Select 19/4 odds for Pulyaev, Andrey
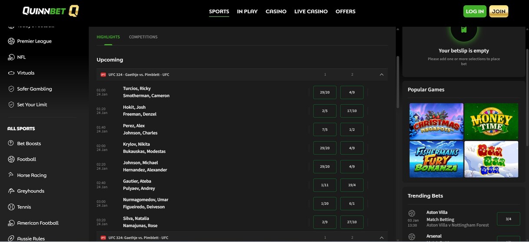This screenshot has height=242, width=529. pos(352,185)
